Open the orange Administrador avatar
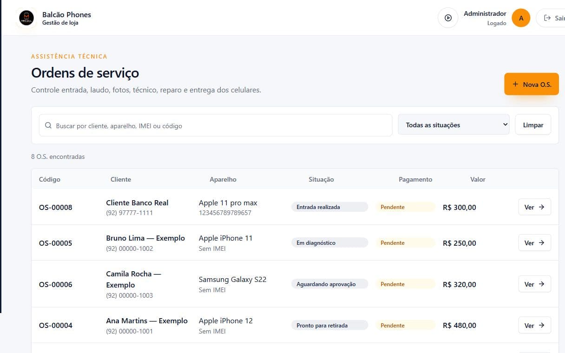This screenshot has width=565, height=353. tap(521, 18)
